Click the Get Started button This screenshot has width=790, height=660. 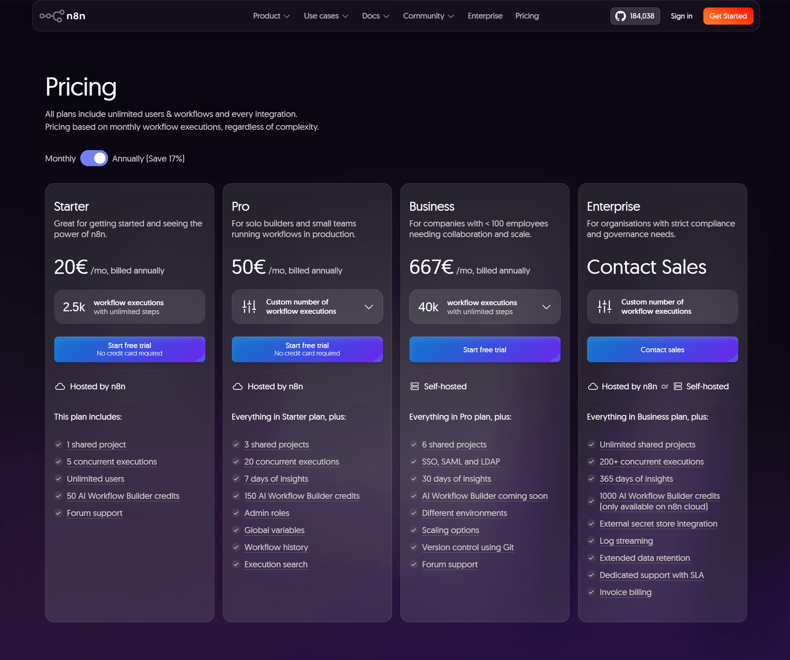tap(728, 16)
